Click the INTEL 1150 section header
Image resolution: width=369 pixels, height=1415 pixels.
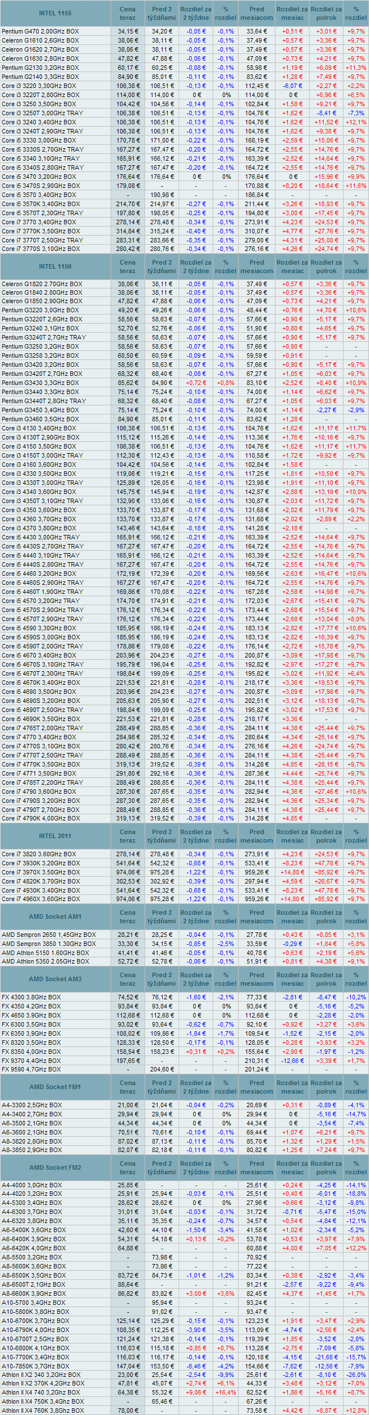click(56, 266)
